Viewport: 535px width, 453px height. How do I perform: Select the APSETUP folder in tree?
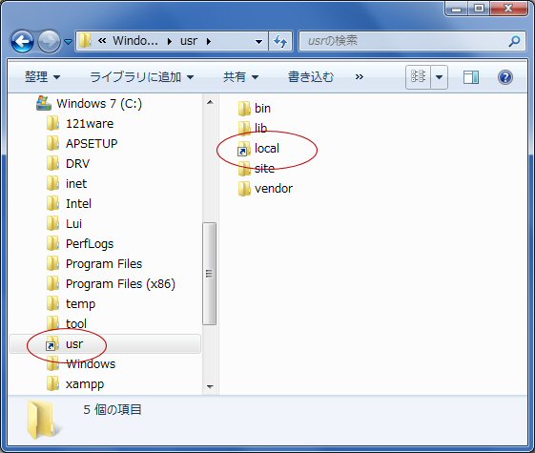[x=92, y=144]
